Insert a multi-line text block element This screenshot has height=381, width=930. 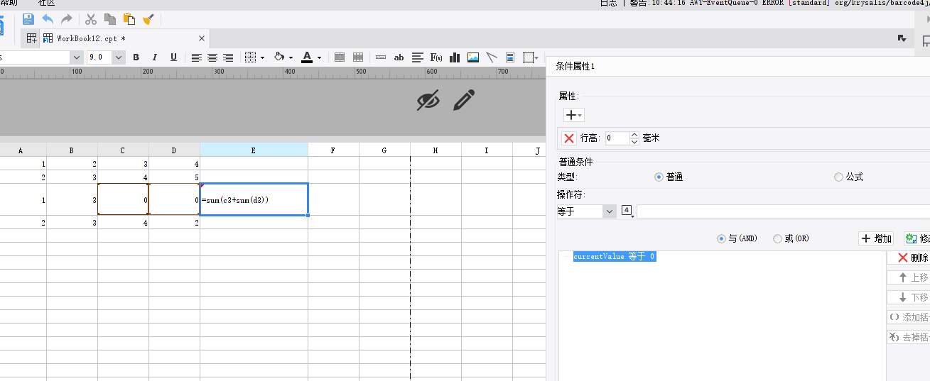point(418,57)
